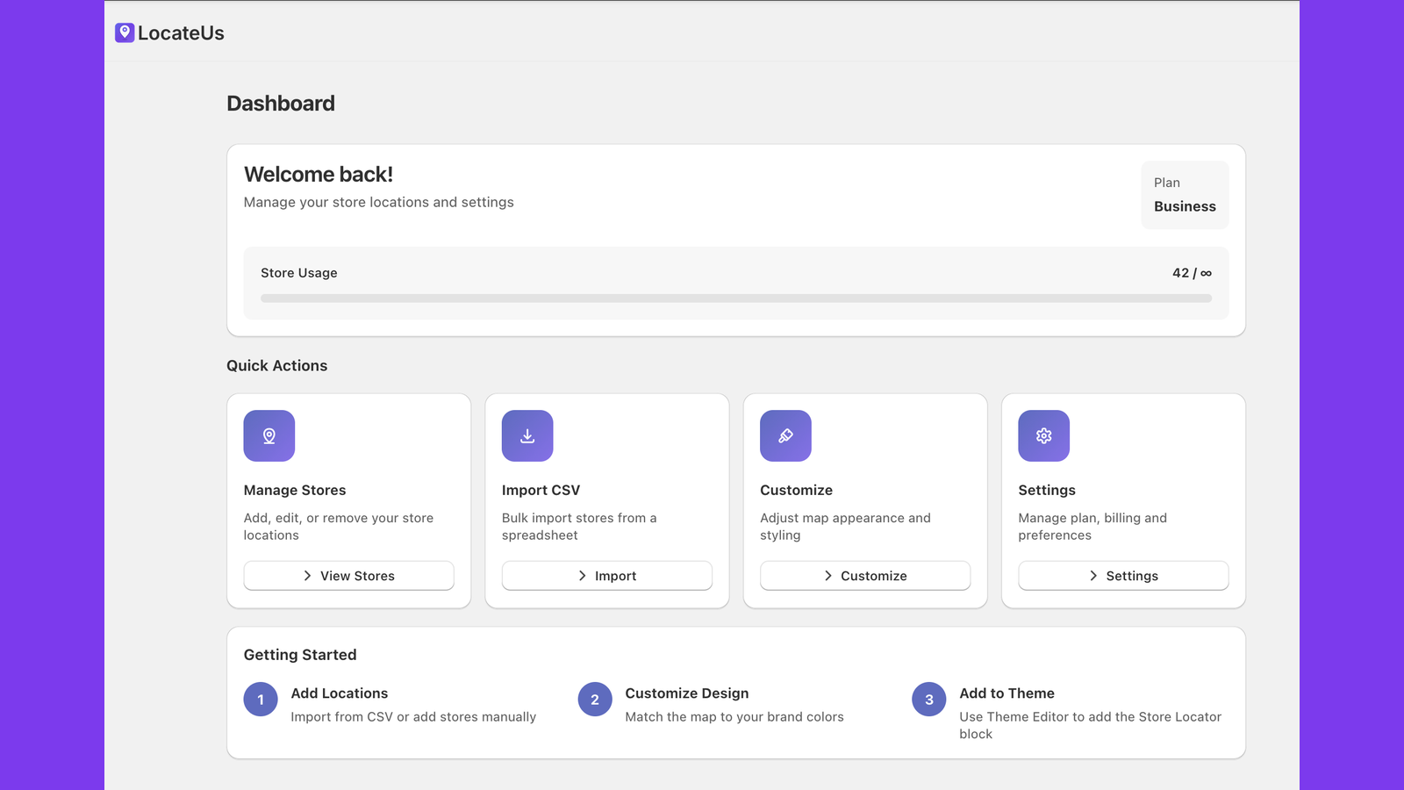Click the step 3 circle for Add to Theme
This screenshot has height=790, width=1404.
tap(928, 700)
